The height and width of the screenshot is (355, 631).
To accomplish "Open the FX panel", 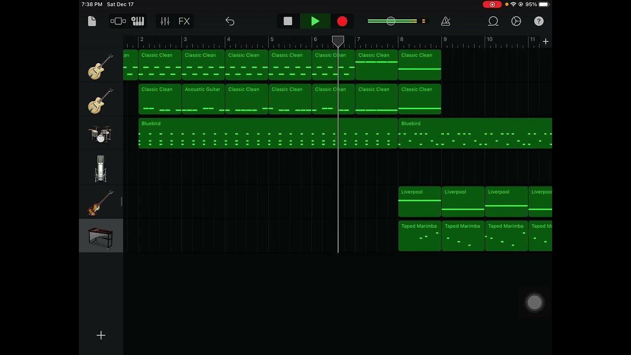I will click(184, 21).
